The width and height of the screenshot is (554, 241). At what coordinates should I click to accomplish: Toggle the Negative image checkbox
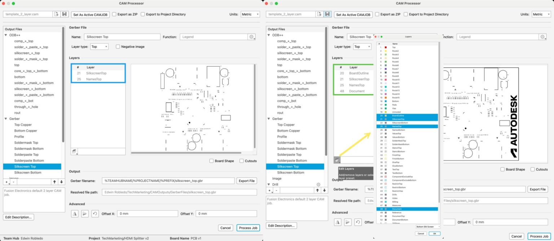118,46
